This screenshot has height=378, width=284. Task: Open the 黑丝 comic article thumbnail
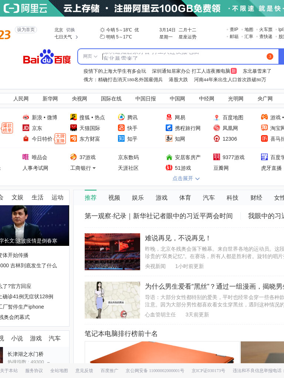pos(112,300)
